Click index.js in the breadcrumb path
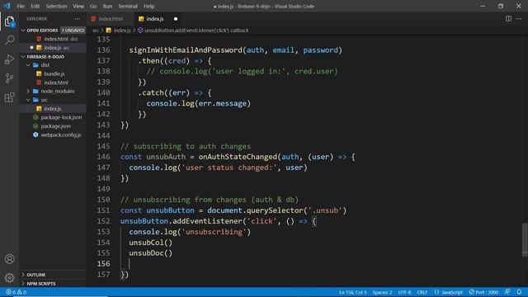Viewport: 528px width, 297px height. [x=122, y=31]
